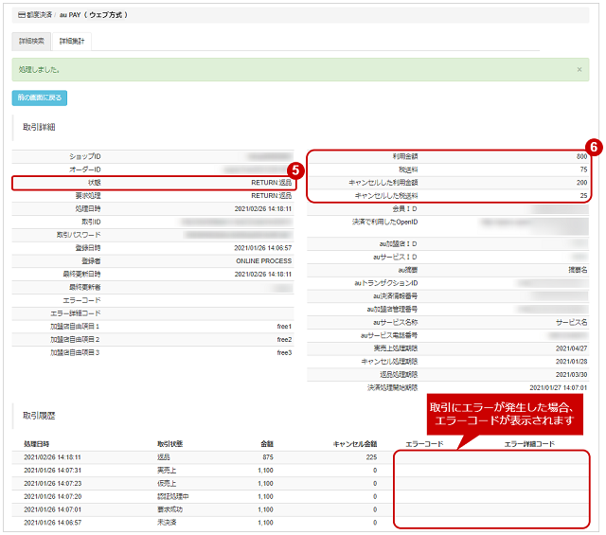Click the auトランザクションID label
Viewport: 606px width, 535px height.
[386, 283]
